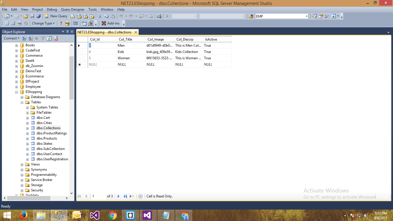Click the Properties Window toolbar icon
393x221 pixels.
tap(320, 16)
